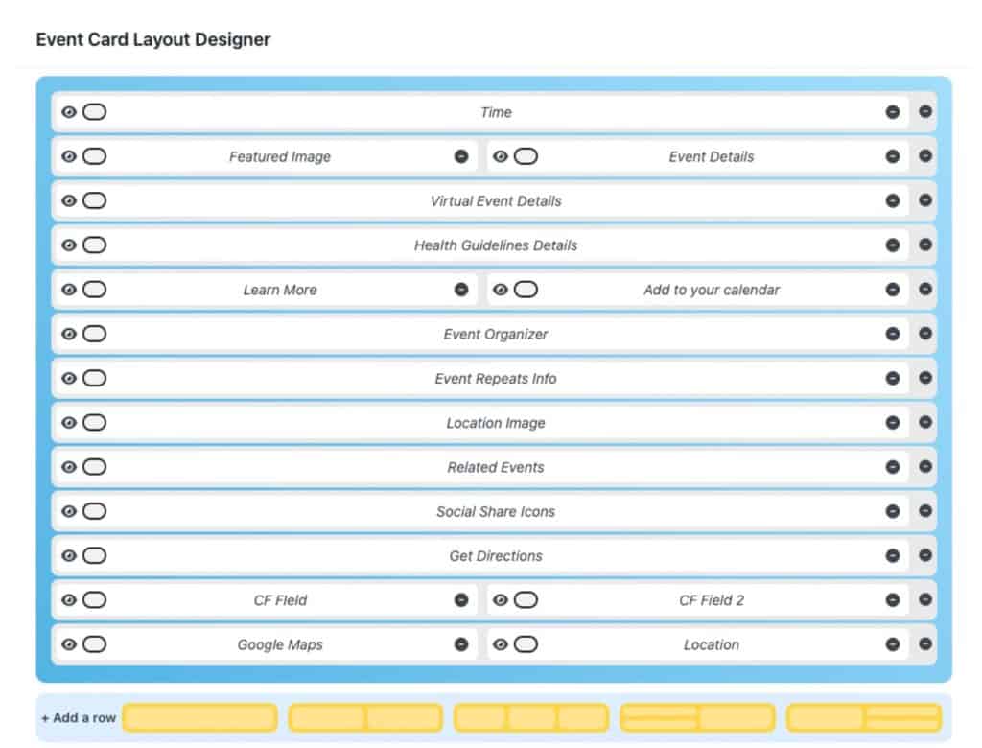The height and width of the screenshot is (748, 982).
Task: Add row layout with stacked right cells
Action: [864, 718]
